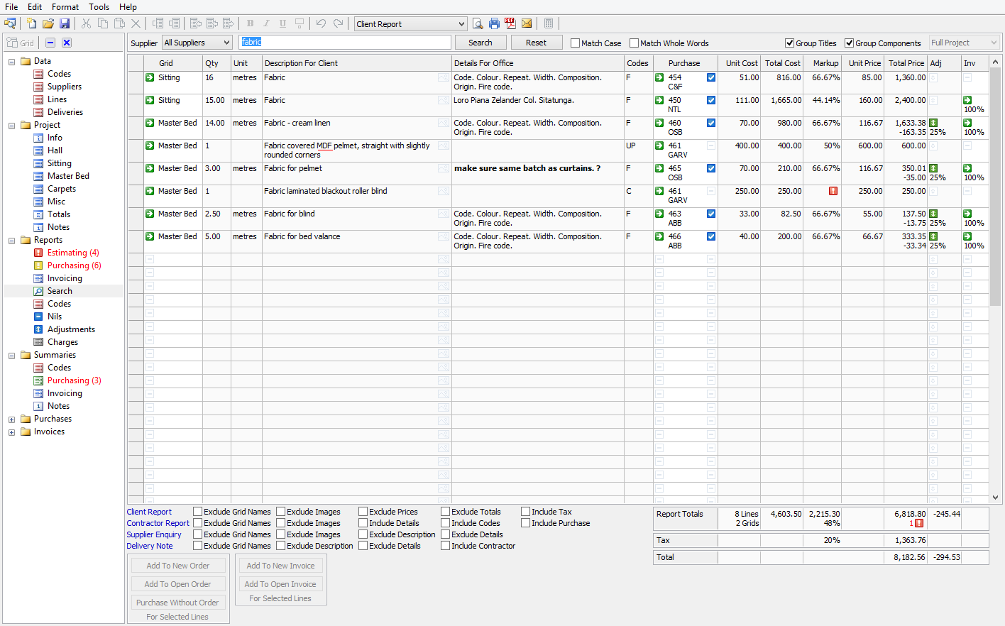Click green arrow on Fabric for bed valance row
Image resolution: width=1005 pixels, height=626 pixels.
(150, 236)
